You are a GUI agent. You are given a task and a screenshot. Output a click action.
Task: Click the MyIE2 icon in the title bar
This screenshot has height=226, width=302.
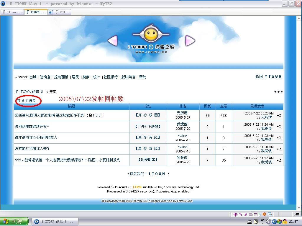click(3, 4)
